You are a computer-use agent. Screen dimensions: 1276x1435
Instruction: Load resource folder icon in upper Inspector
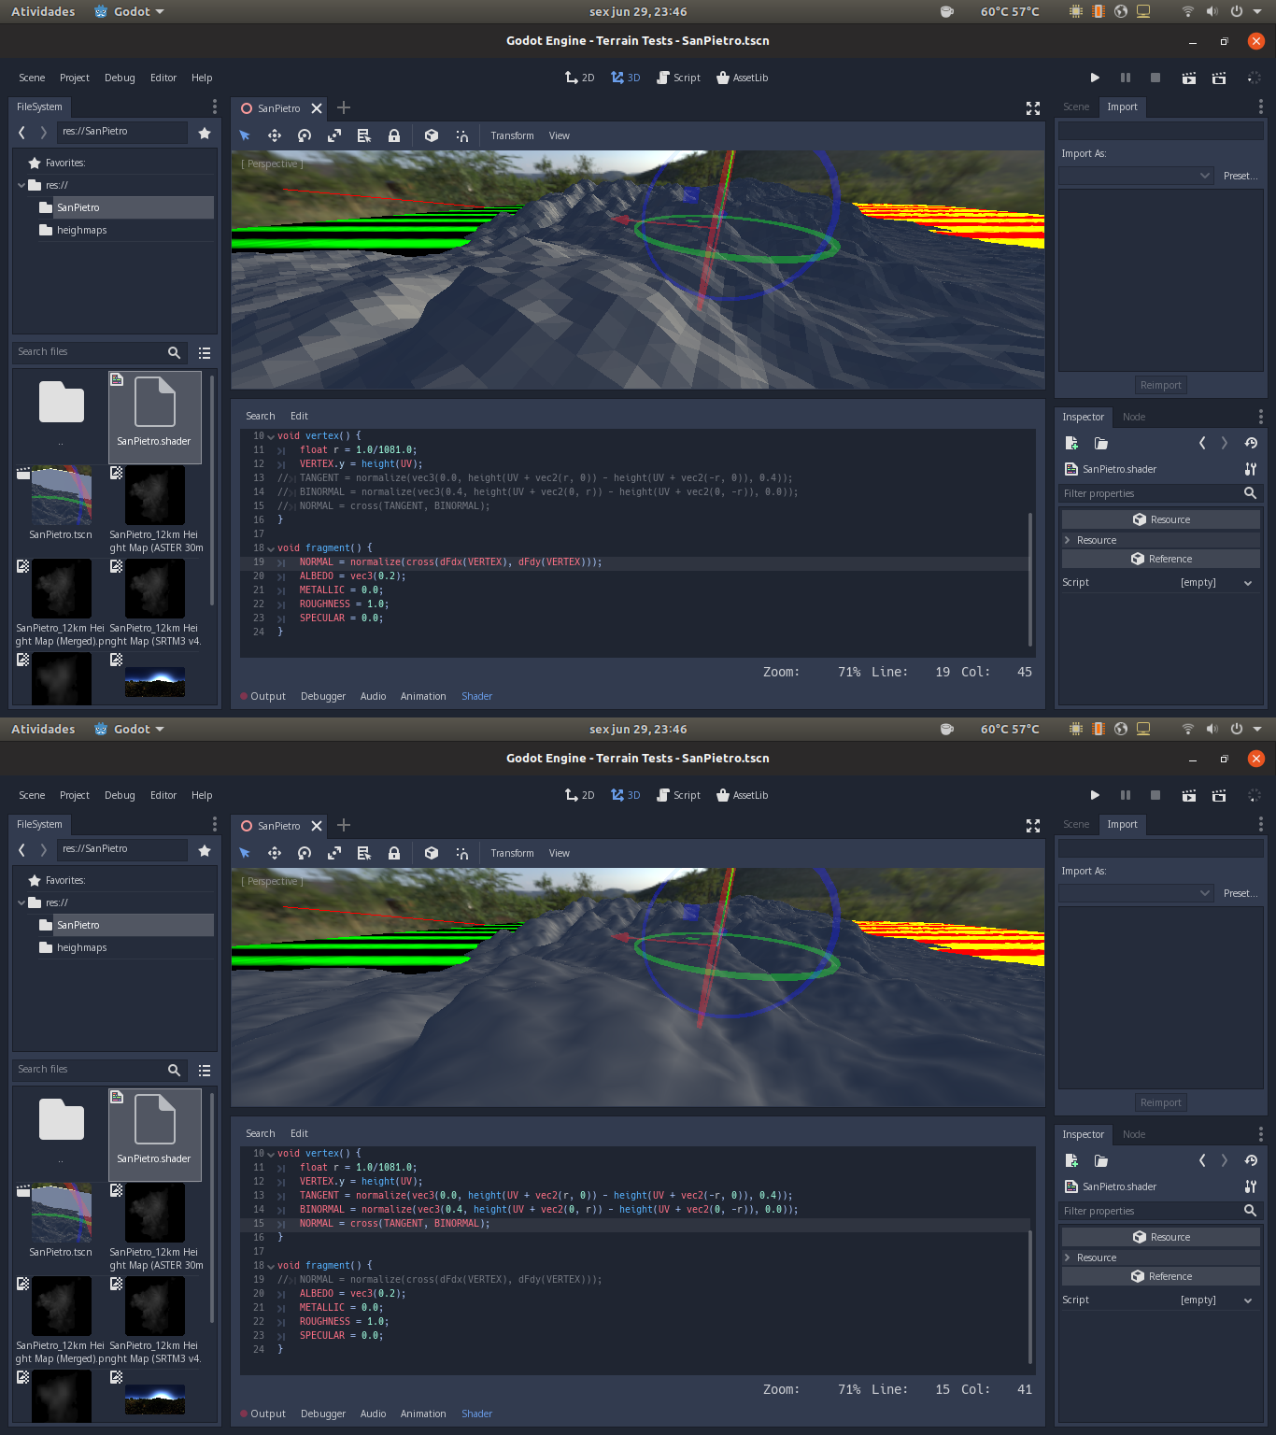(x=1101, y=443)
